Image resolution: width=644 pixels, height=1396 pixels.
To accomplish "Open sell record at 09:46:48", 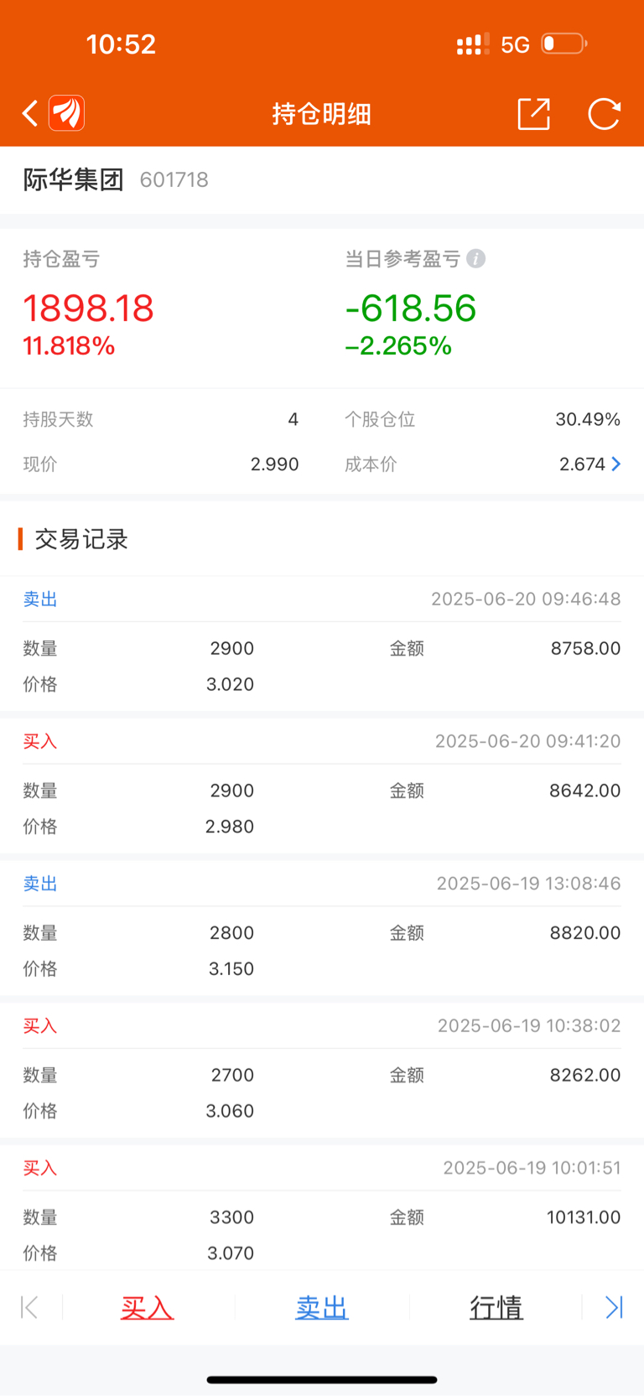I will 322,643.
